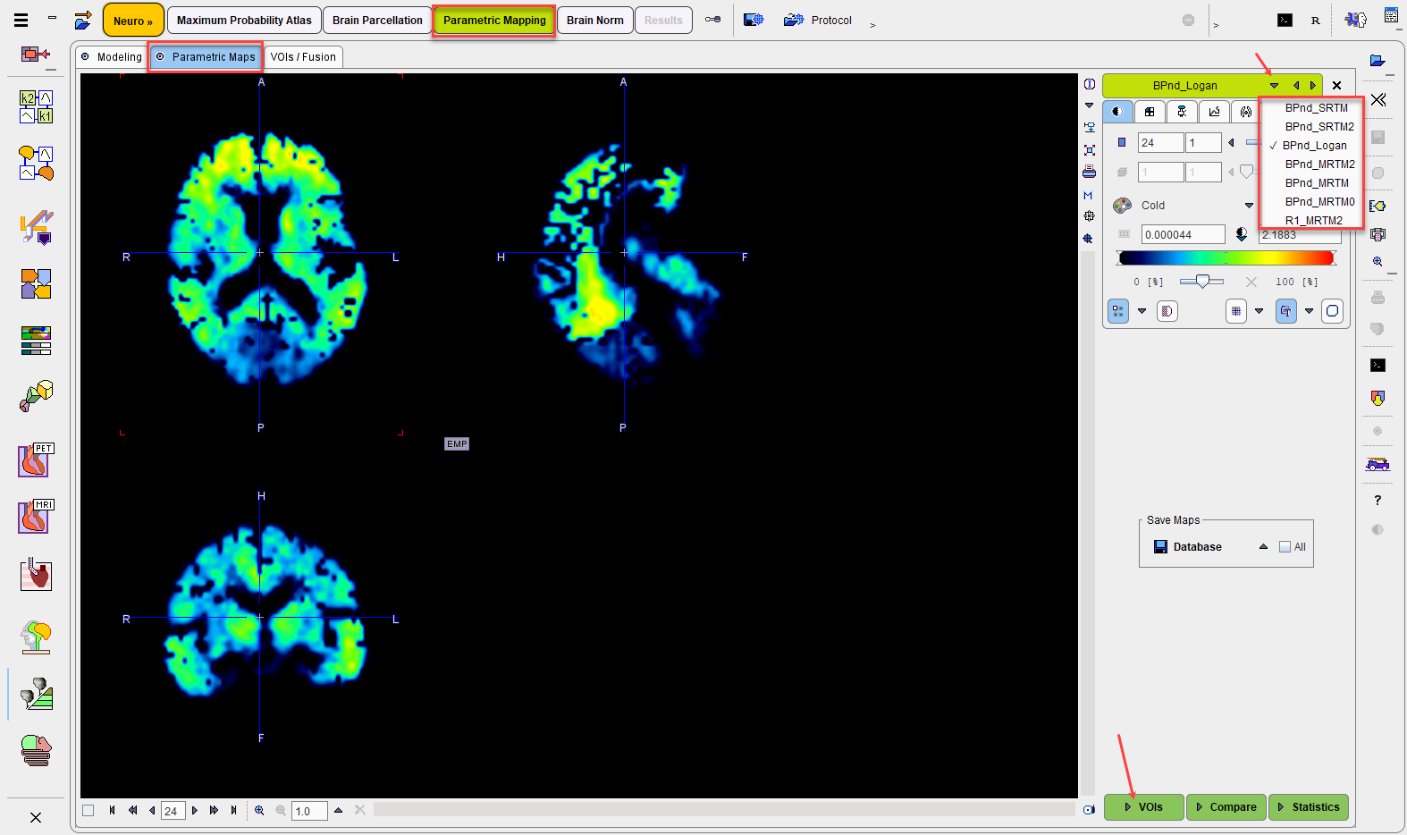Click the printer icon left of image controls

point(1089,172)
